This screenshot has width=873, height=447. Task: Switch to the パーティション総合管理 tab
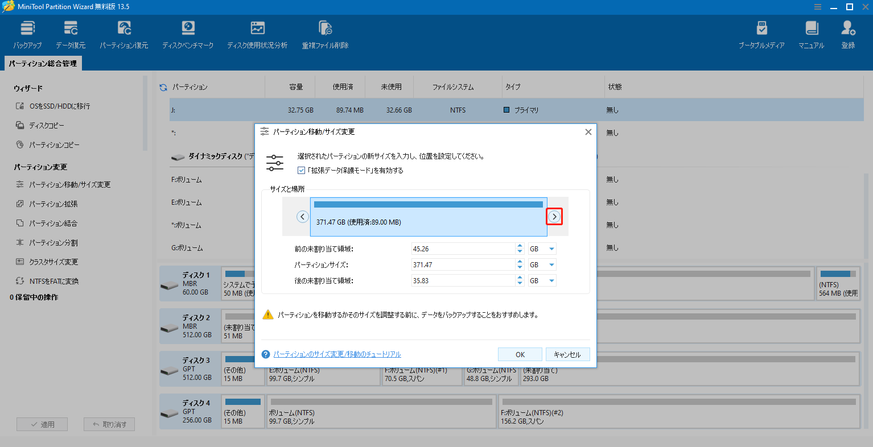point(43,64)
